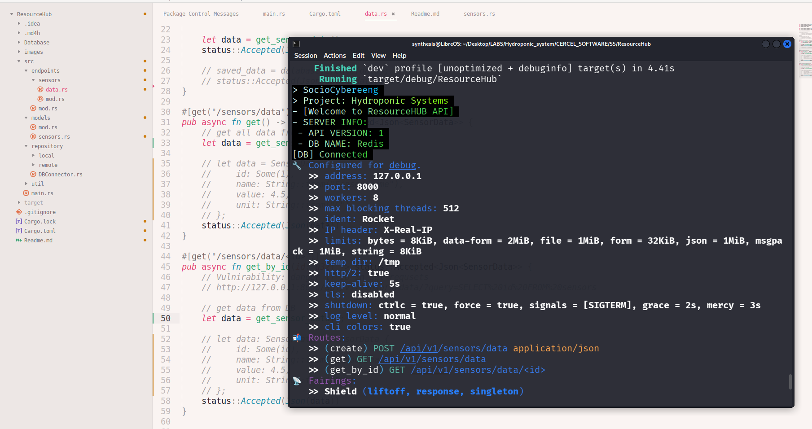The image size is (812, 429).
Task: Click the terminal icon in terminal title bar
Action: coord(296,44)
